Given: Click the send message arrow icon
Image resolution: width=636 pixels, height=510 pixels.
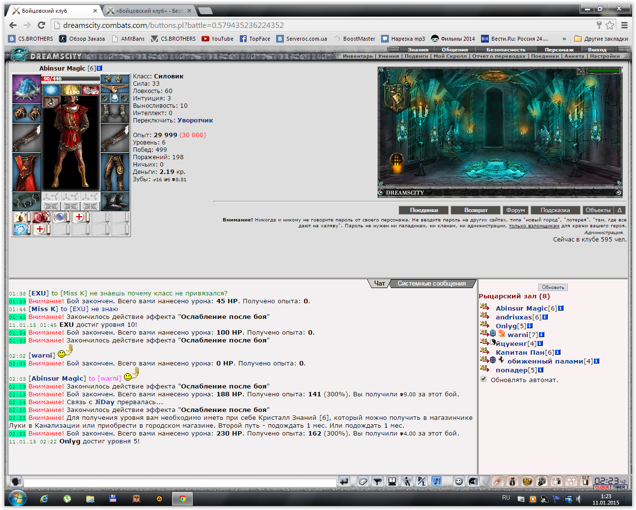Looking at the screenshot, I should click(x=344, y=482).
